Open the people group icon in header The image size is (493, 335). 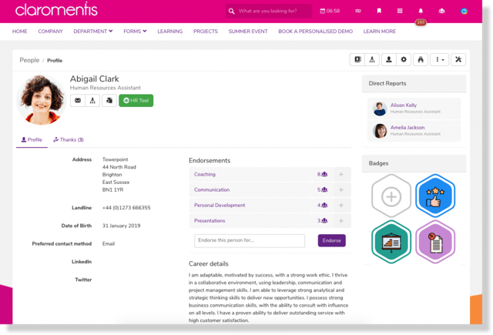441,11
